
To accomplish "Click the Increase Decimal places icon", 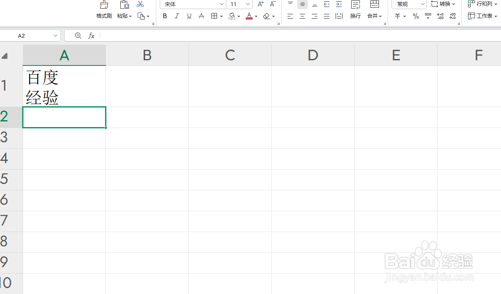I will (x=440, y=16).
